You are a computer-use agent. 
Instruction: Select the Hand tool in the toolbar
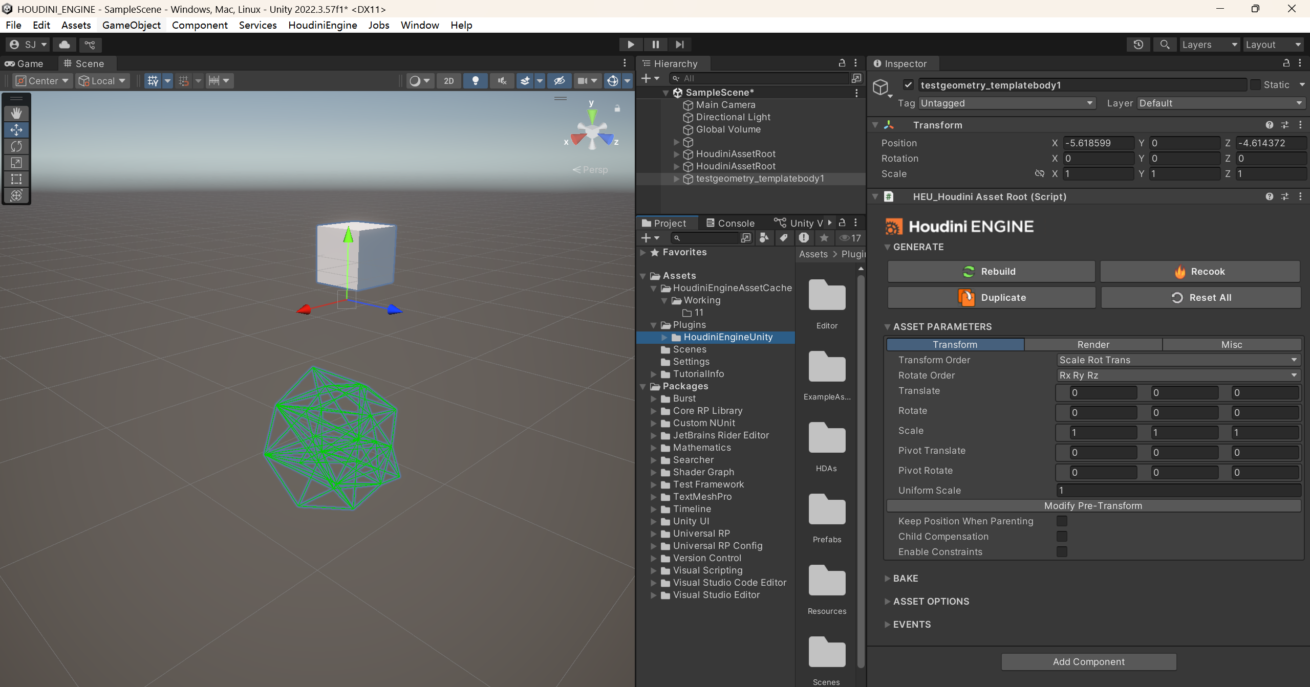pos(16,113)
